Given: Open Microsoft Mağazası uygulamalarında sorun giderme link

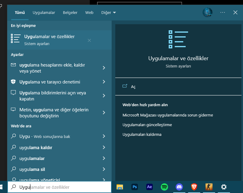Looking at the screenshot, I should 168,115.
